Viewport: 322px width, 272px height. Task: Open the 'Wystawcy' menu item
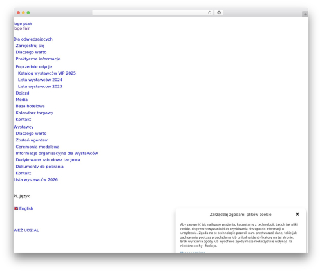click(x=23, y=127)
